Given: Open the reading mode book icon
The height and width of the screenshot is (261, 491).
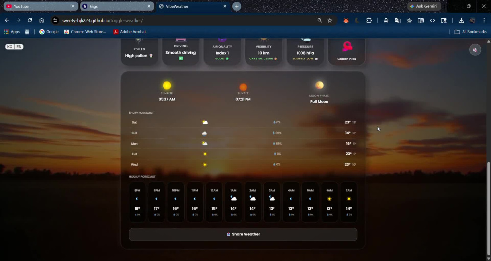Looking at the screenshot, I should pyautogui.click(x=421, y=20).
